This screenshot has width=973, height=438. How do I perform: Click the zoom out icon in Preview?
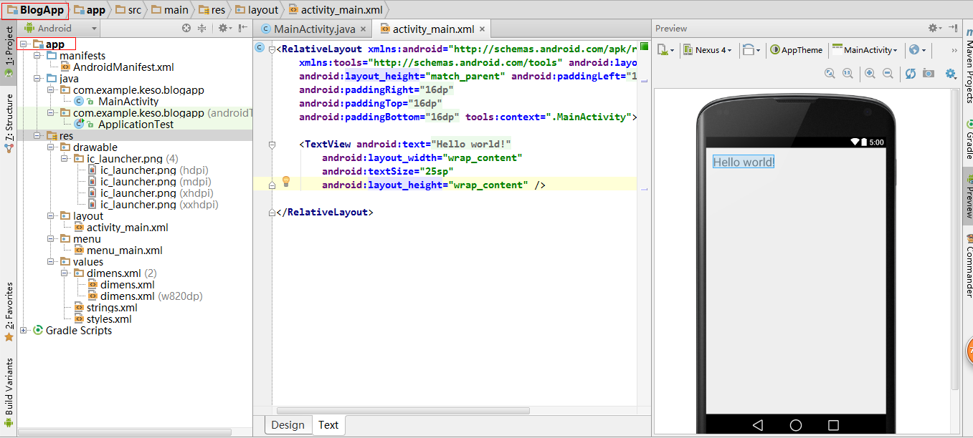888,73
